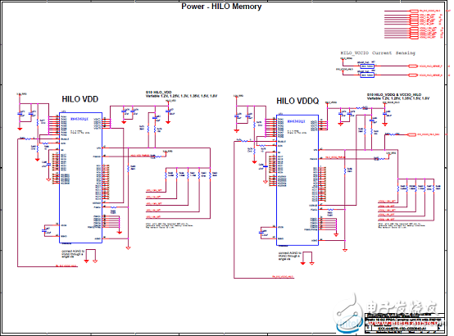Click the top off-page connector in upper-right group
Image resolution: width=454 pixels, height=336 pixels.
pos(415,11)
